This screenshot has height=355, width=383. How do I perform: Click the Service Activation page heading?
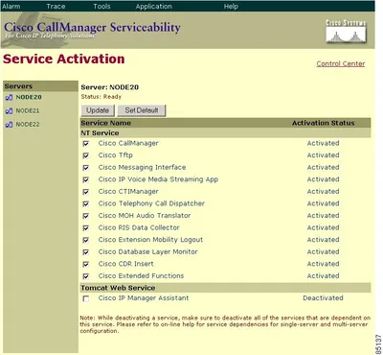pos(64,59)
